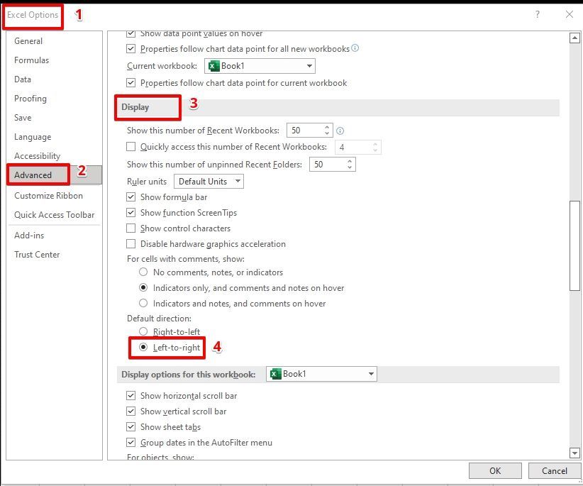Click info icon after all new workbooks option

(x=355, y=48)
